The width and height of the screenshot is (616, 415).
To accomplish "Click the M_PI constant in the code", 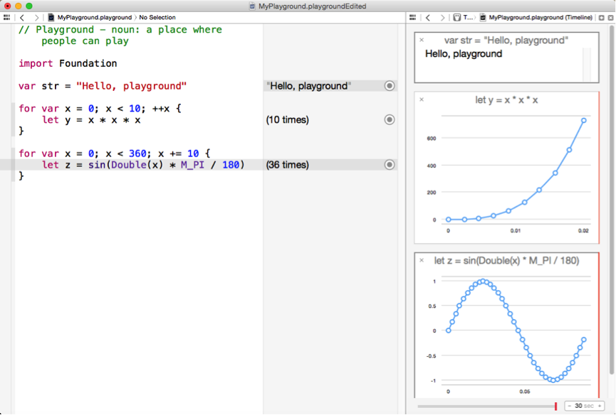I will (192, 165).
